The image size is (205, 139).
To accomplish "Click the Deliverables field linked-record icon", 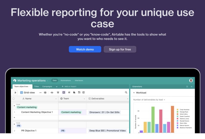I will click(89, 99).
